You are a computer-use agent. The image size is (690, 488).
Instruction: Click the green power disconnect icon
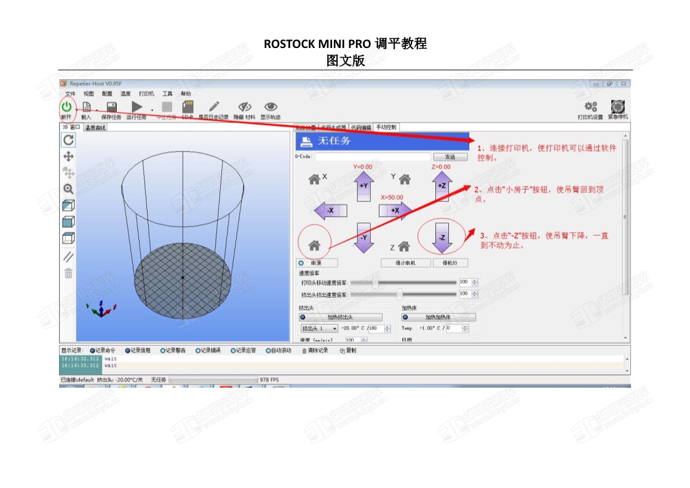pos(66,106)
